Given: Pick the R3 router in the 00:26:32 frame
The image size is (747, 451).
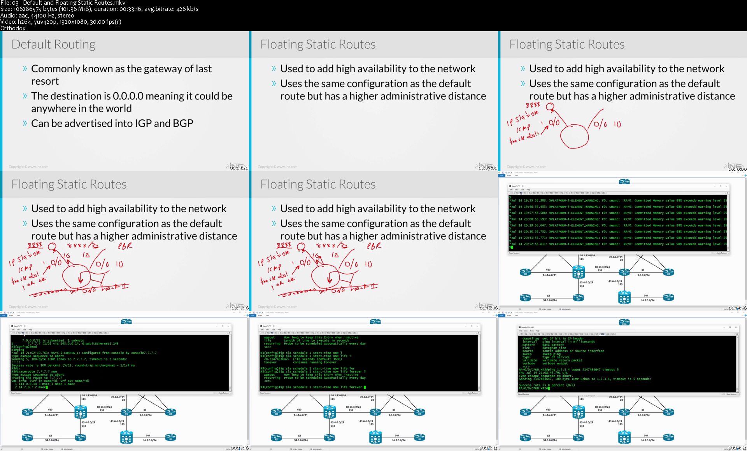Looking at the screenshot, I should [375, 412].
